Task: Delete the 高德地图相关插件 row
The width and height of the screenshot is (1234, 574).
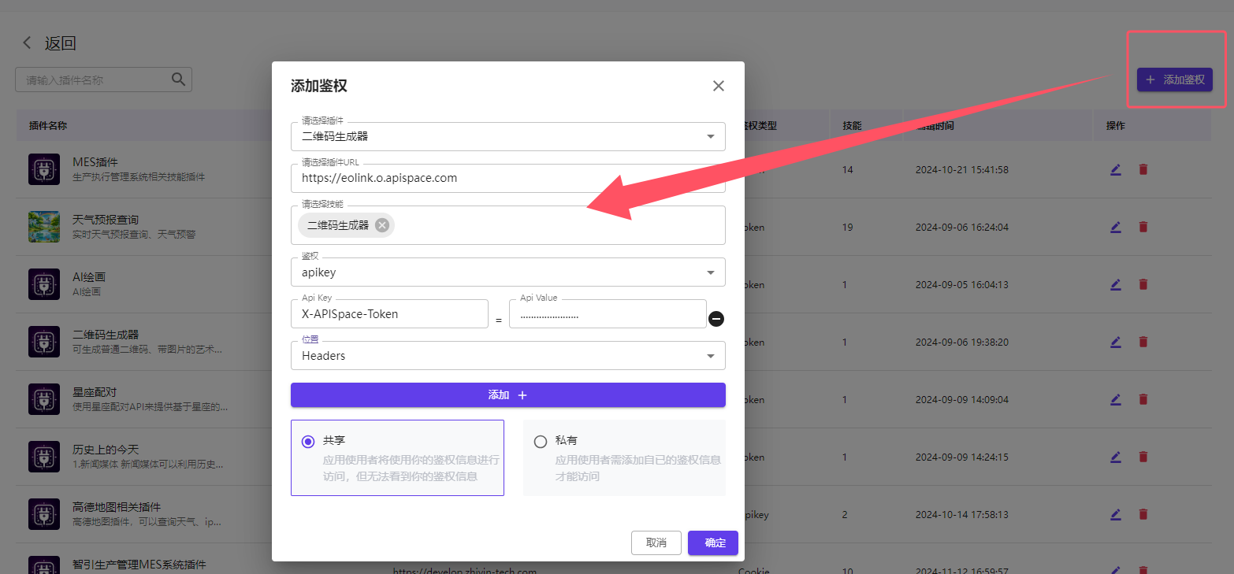Action: 1143,514
